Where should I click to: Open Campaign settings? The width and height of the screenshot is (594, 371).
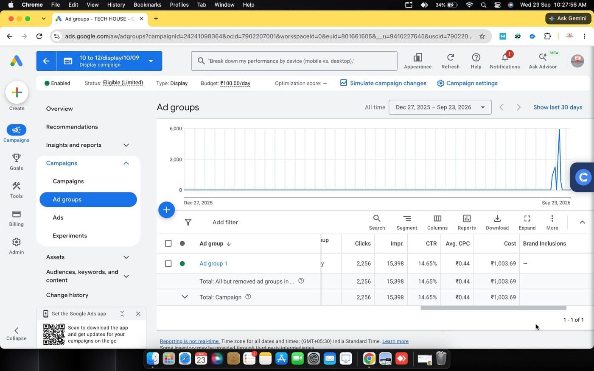[467, 83]
